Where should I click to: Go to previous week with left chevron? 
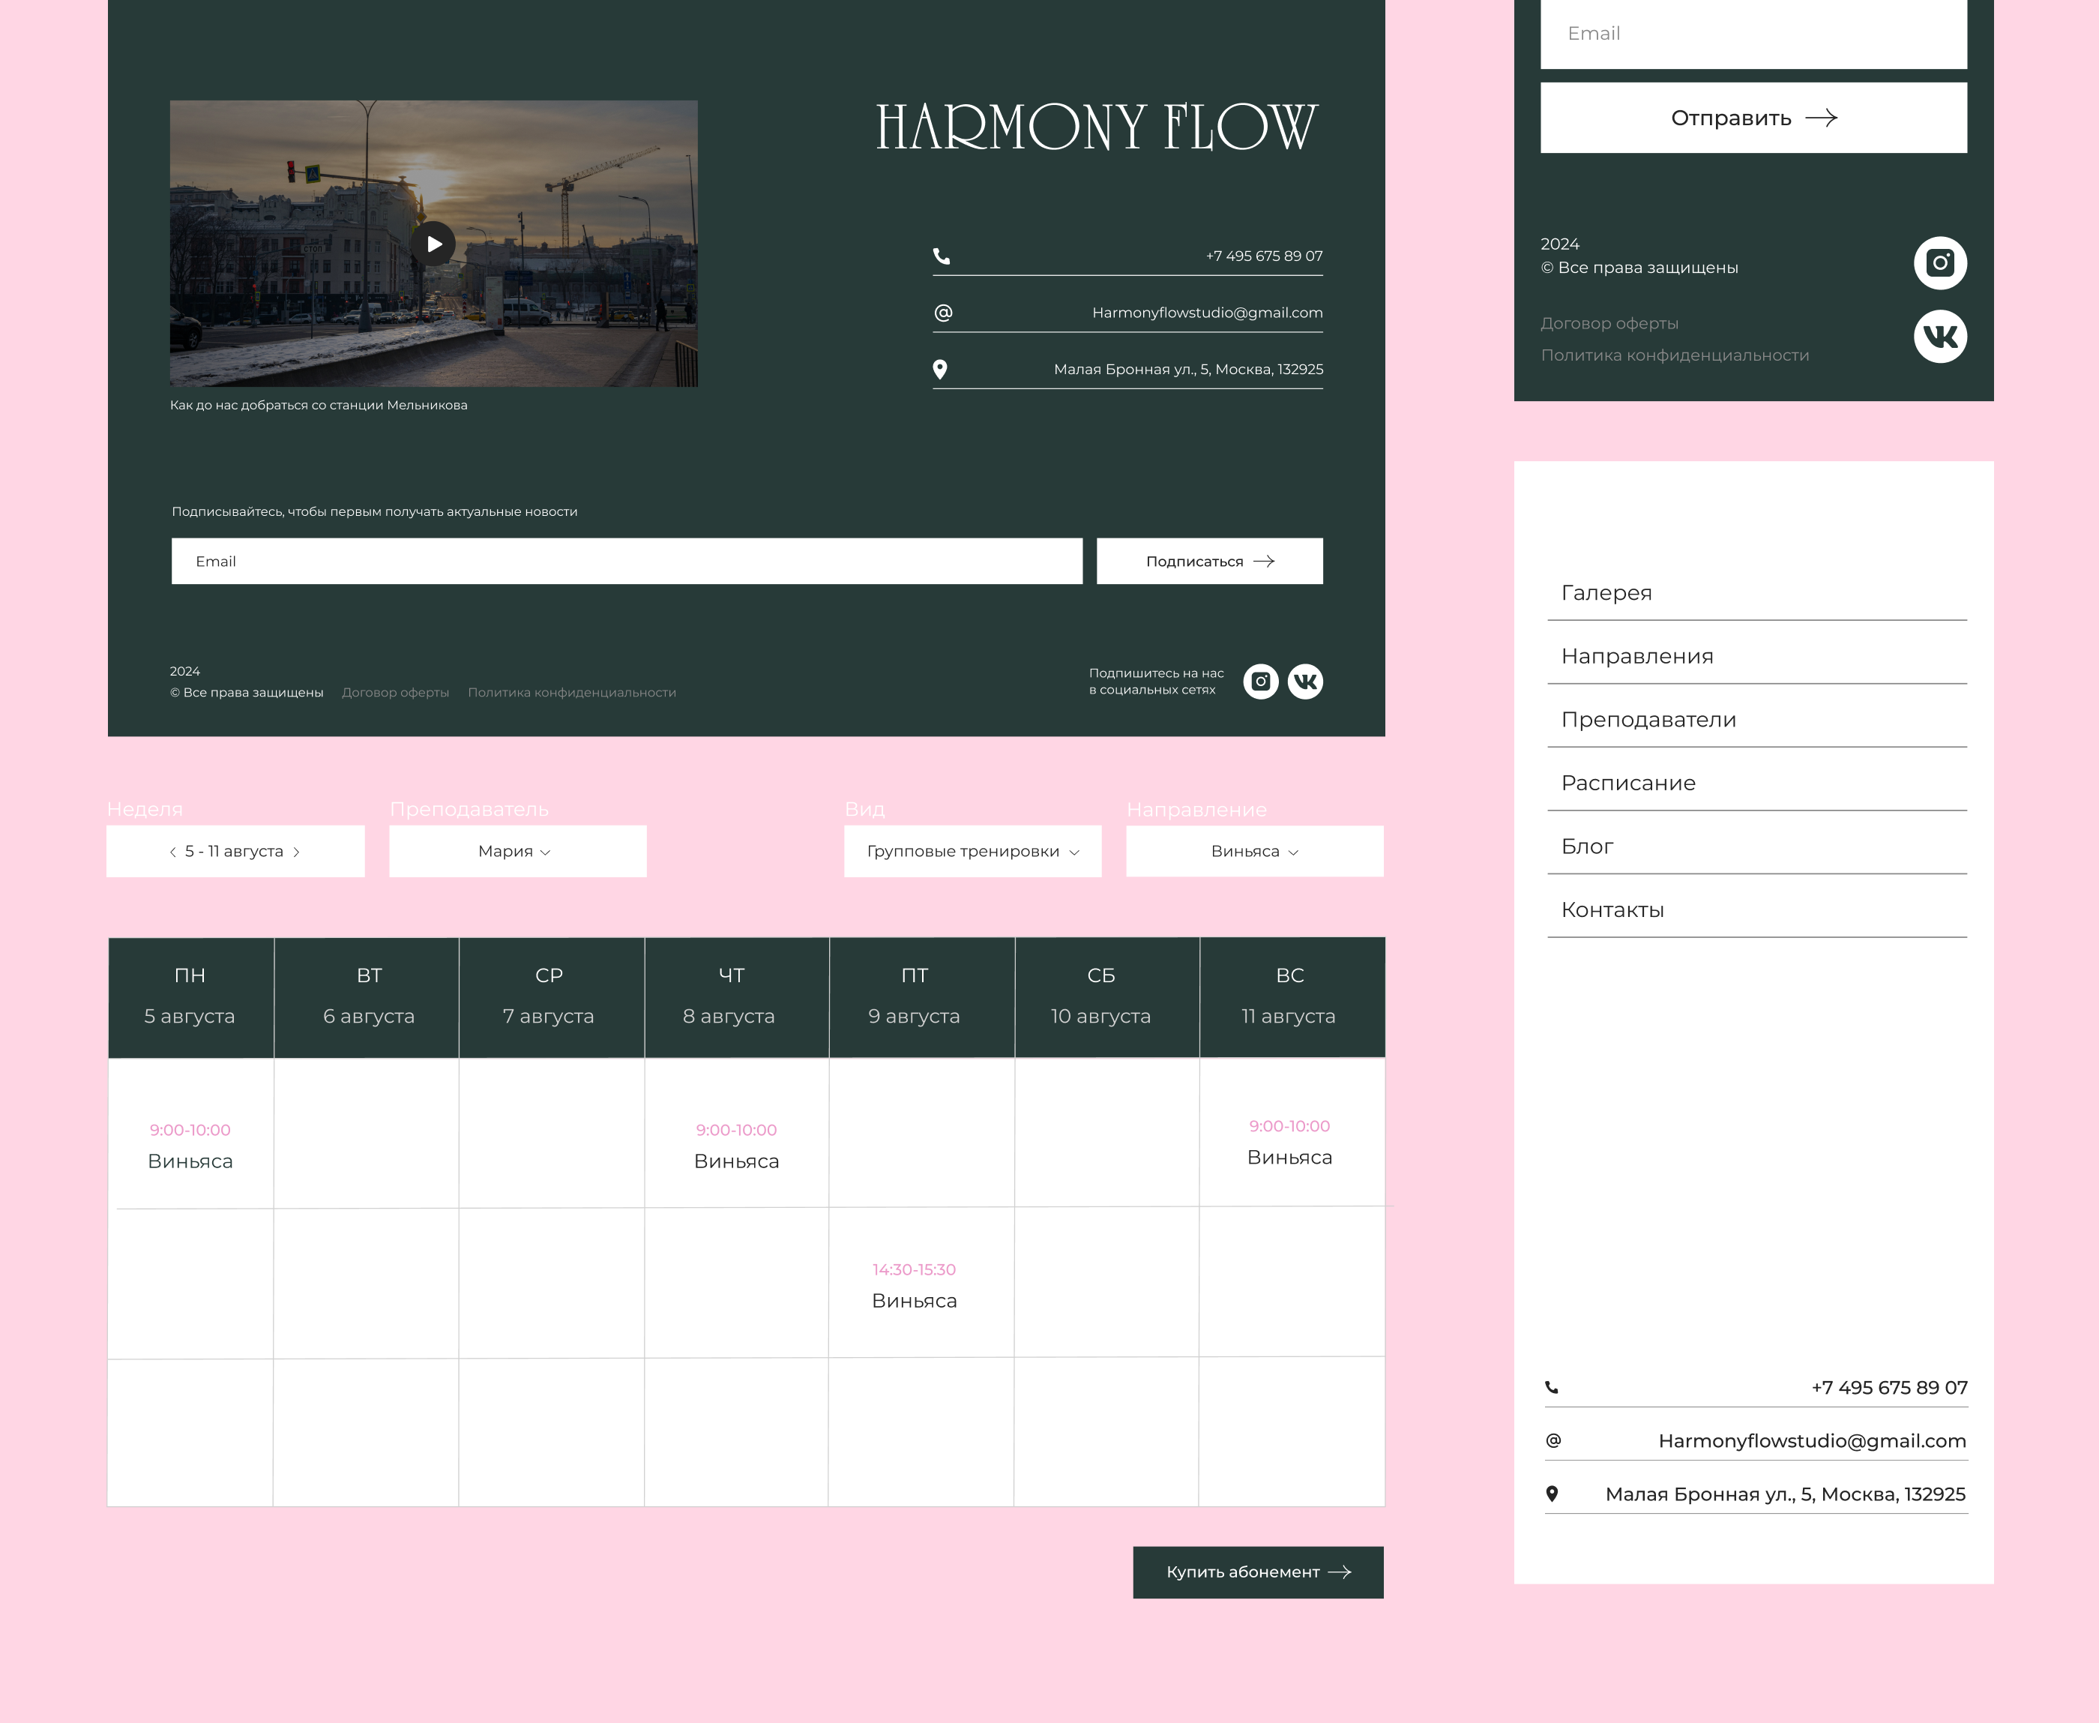tap(172, 852)
